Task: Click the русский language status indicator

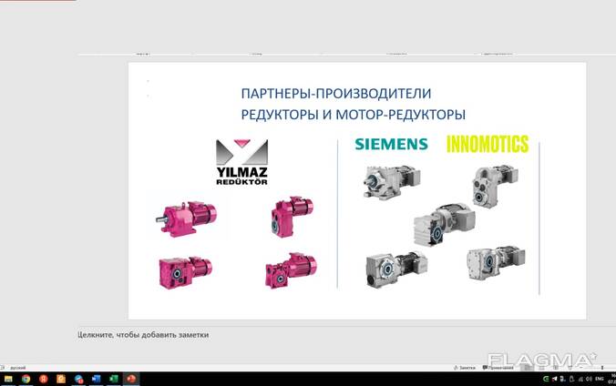Action: coord(17,368)
